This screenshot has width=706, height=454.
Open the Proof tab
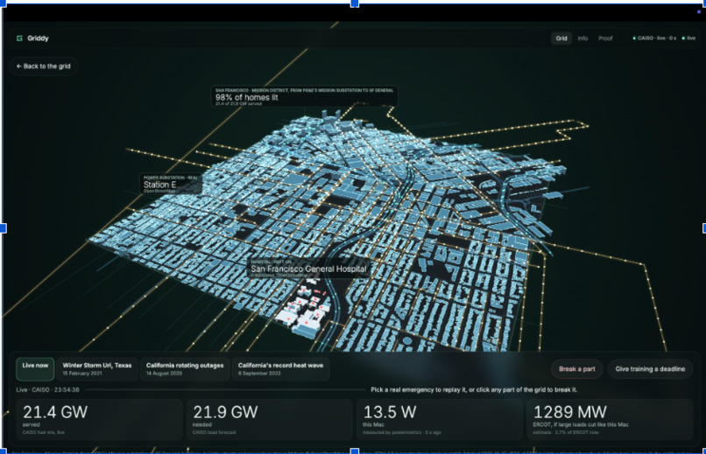pos(605,38)
